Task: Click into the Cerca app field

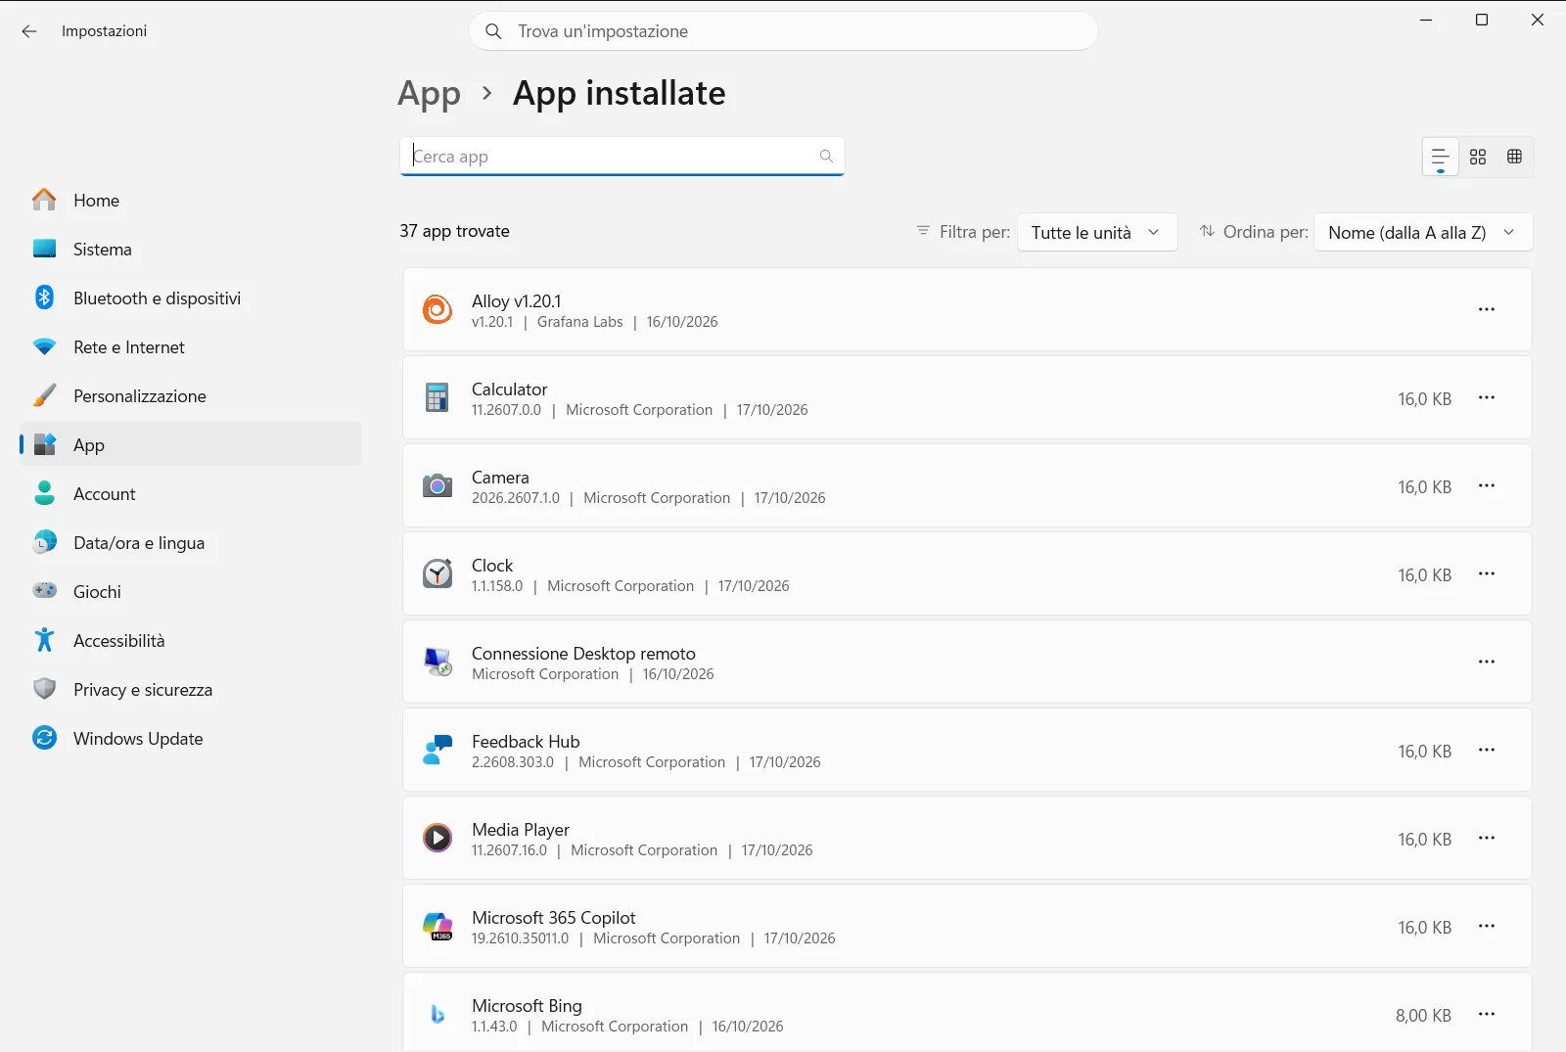Action: tap(622, 157)
